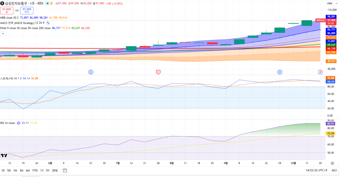Click the lightning bolt event marker
Viewport: 339px width, 177px height.
click(320, 72)
